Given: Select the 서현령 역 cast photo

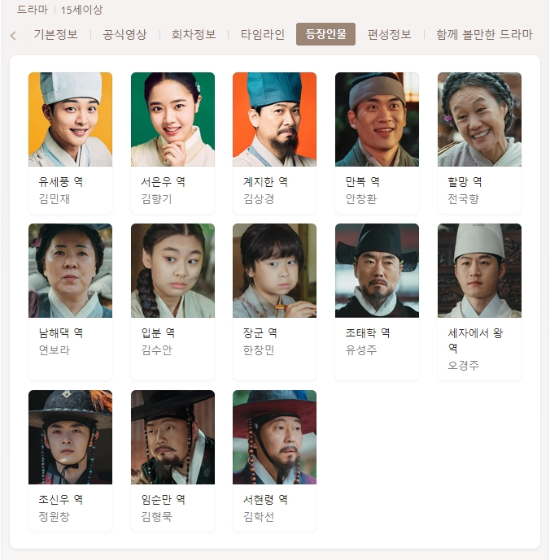Looking at the screenshot, I should point(275,437).
